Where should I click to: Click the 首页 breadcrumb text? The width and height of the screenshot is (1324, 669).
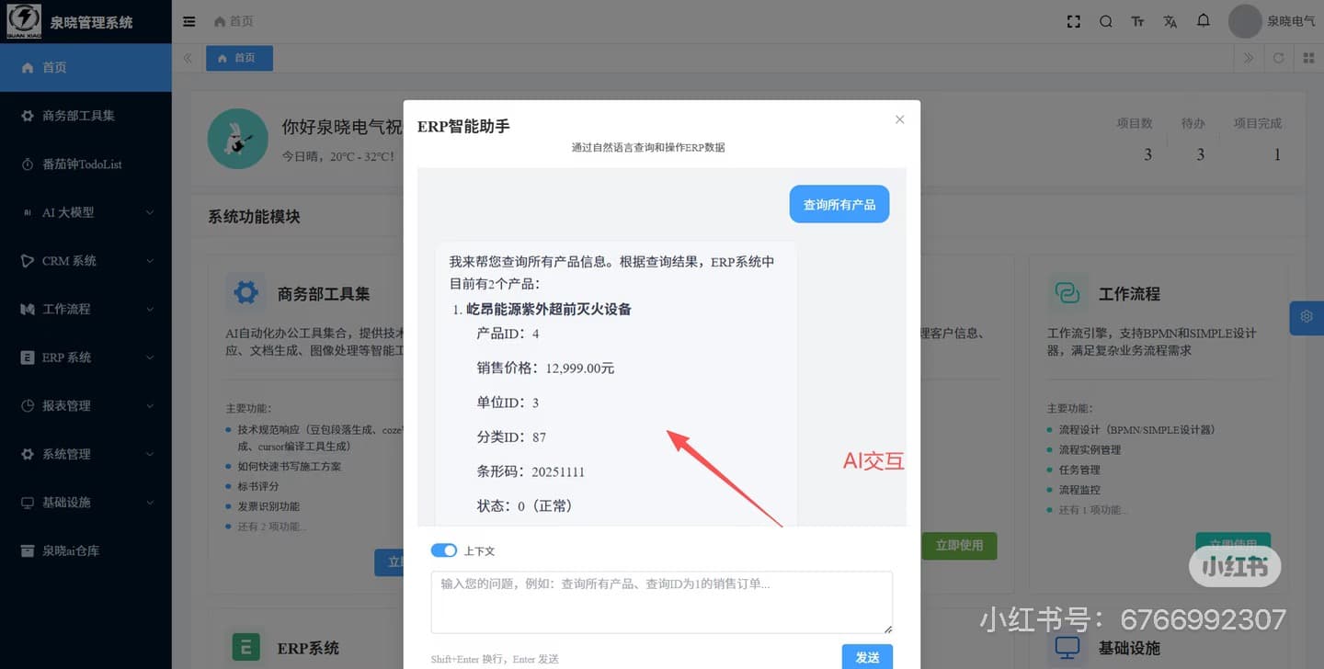[242, 21]
